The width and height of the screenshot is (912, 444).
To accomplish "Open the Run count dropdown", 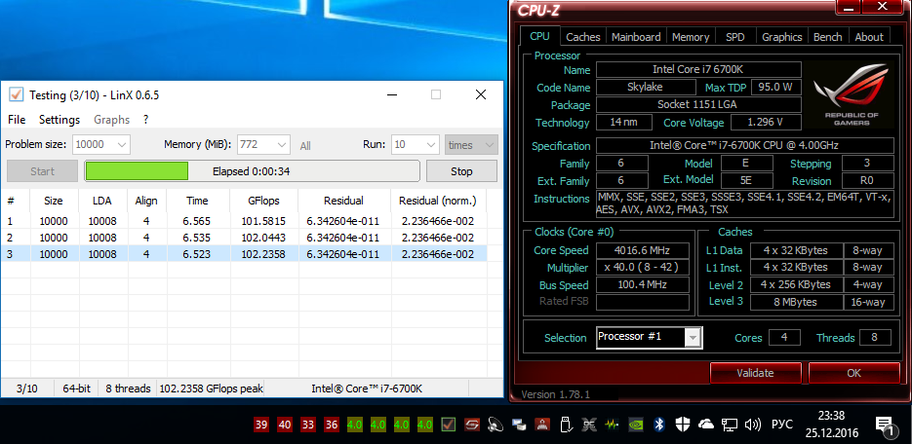I will (416, 144).
